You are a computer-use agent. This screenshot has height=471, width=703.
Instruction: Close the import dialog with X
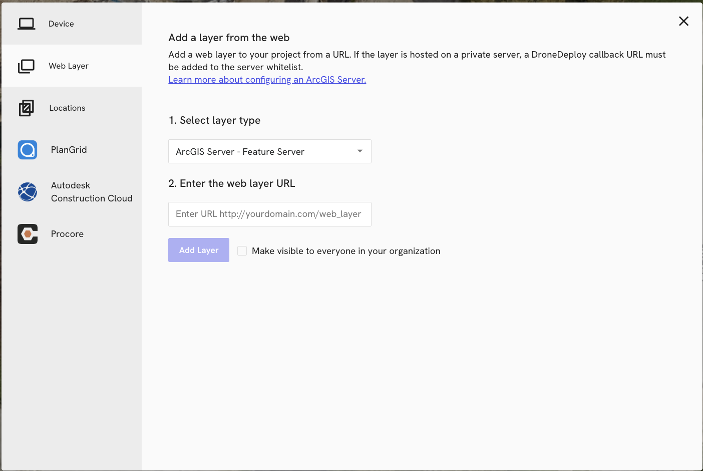click(683, 21)
